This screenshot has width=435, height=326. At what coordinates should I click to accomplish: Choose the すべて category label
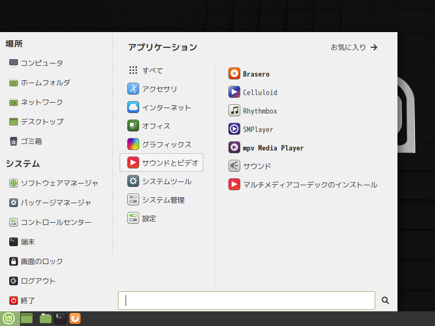[152, 71]
